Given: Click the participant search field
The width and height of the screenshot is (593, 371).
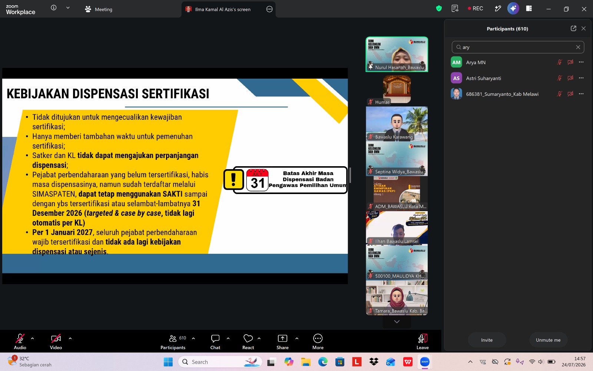Looking at the screenshot, I should click(x=518, y=47).
